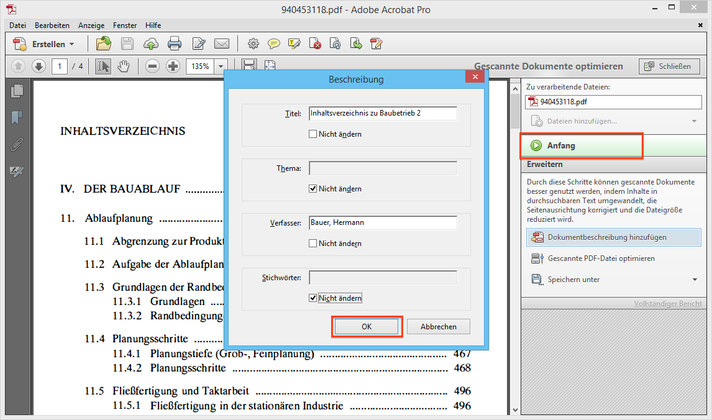Open the Bookmarks side panel
The height and width of the screenshot is (420, 712).
coord(17,117)
